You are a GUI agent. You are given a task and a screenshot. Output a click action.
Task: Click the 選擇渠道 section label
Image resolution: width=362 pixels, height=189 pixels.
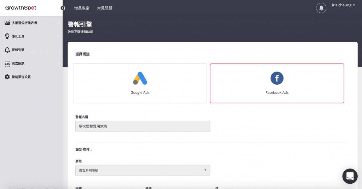pos(82,54)
